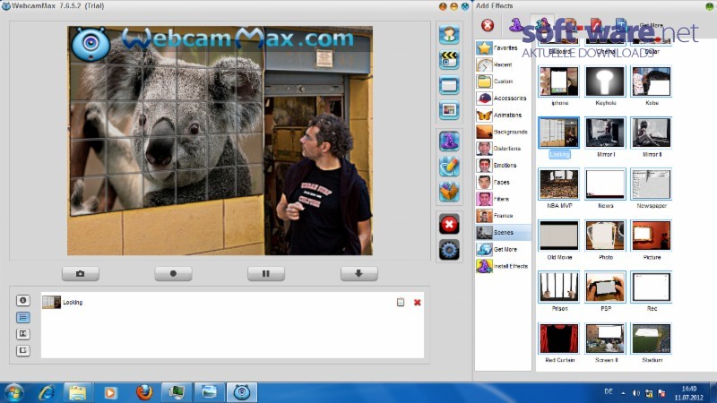Apply the Newspaper scene effect

pos(652,184)
